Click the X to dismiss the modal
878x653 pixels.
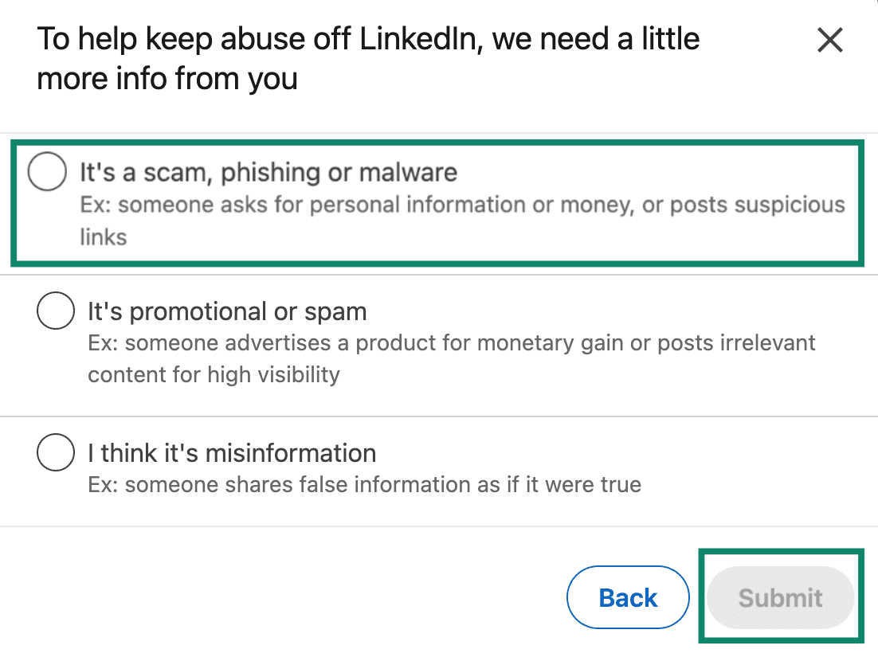pyautogui.click(x=829, y=40)
